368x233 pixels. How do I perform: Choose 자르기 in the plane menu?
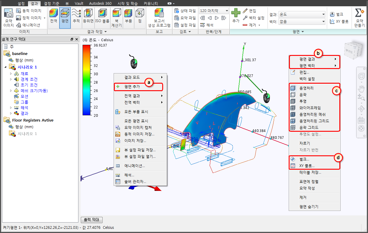314,143
